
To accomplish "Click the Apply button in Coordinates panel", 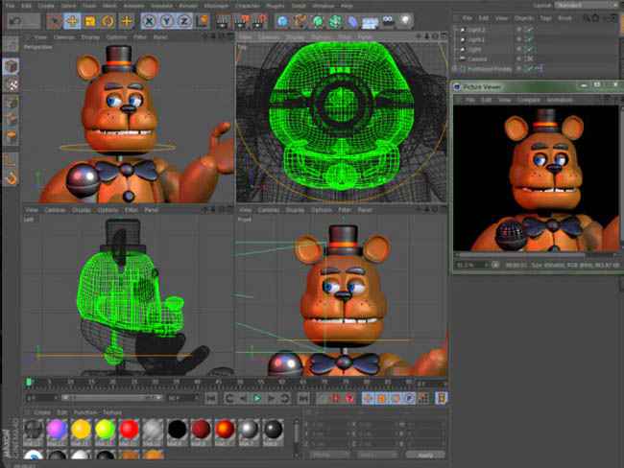I will [x=424, y=455].
